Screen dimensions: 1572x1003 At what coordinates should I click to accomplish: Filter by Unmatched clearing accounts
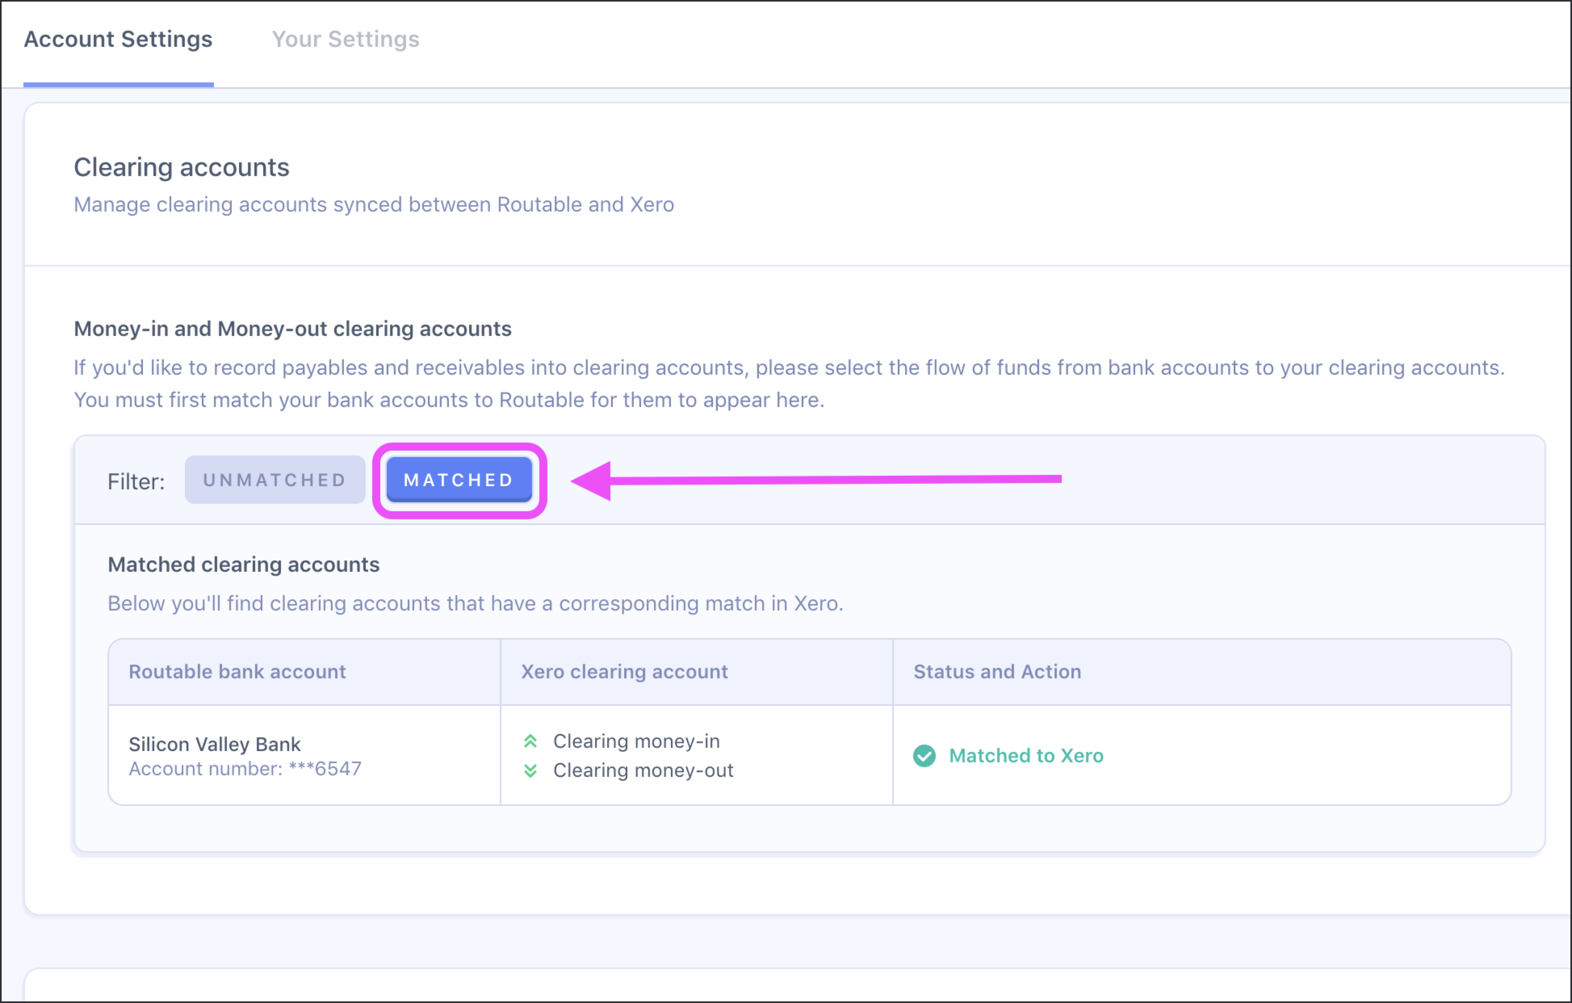[x=275, y=480]
